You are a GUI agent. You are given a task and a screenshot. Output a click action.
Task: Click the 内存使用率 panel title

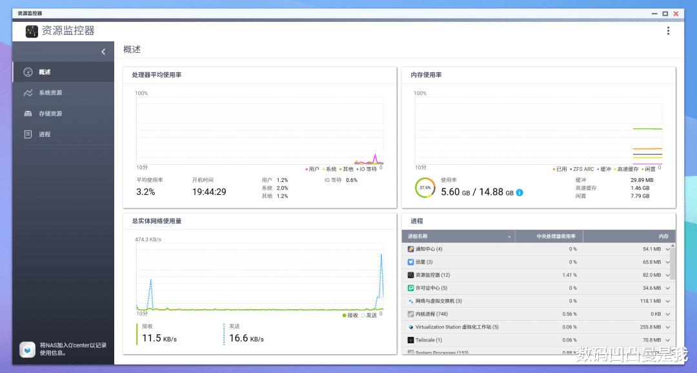pos(426,75)
